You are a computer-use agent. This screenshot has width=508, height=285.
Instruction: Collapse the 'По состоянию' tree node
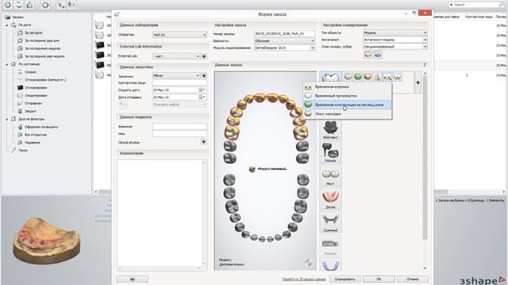pos(7,64)
